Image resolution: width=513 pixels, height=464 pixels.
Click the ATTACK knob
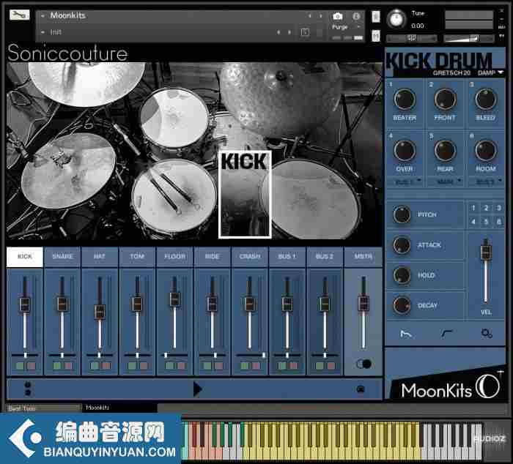point(402,244)
